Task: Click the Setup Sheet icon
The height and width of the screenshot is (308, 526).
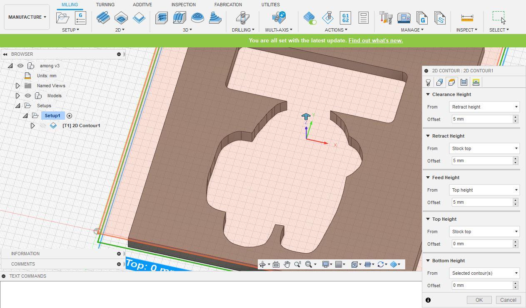Action: (363, 17)
